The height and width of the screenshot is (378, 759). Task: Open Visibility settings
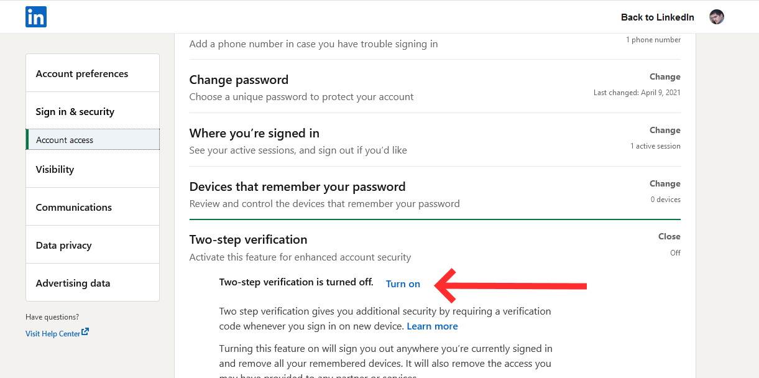pos(55,169)
